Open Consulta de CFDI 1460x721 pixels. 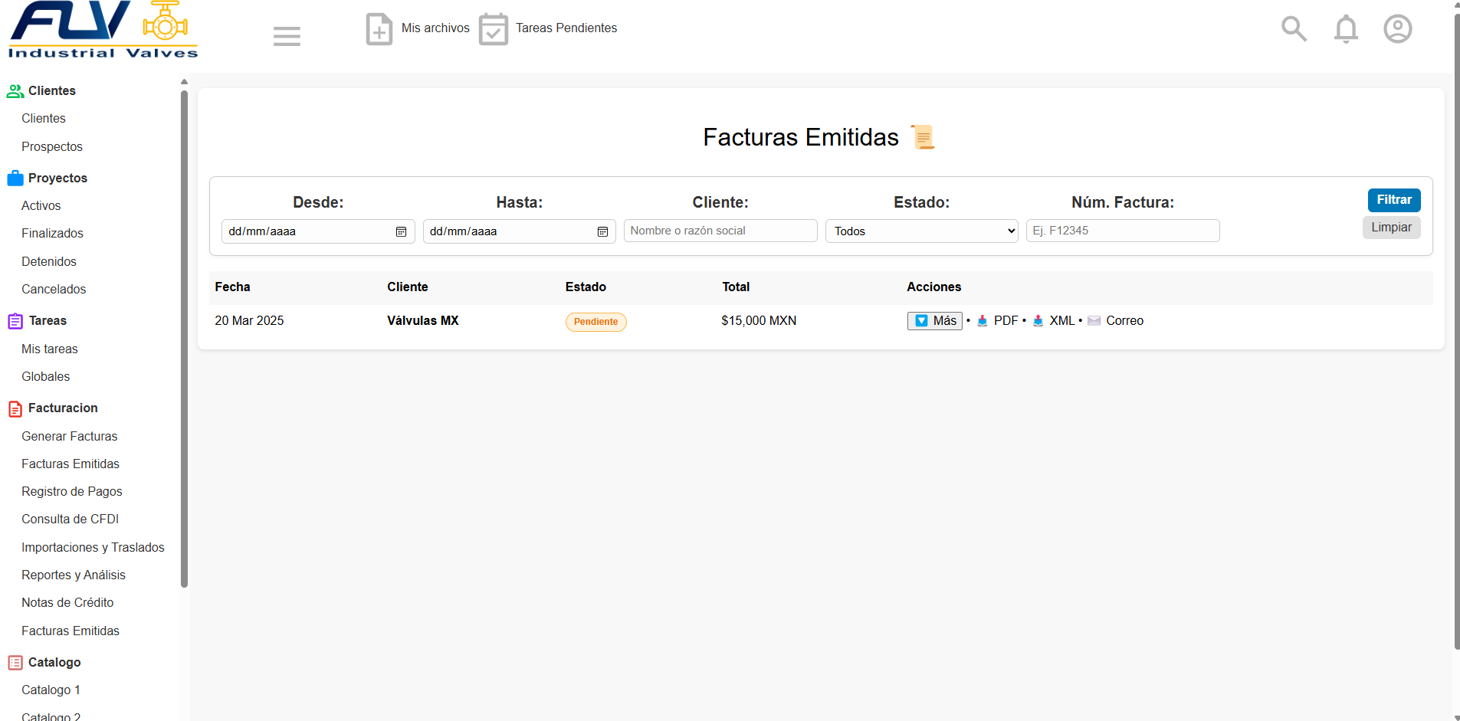tap(71, 519)
